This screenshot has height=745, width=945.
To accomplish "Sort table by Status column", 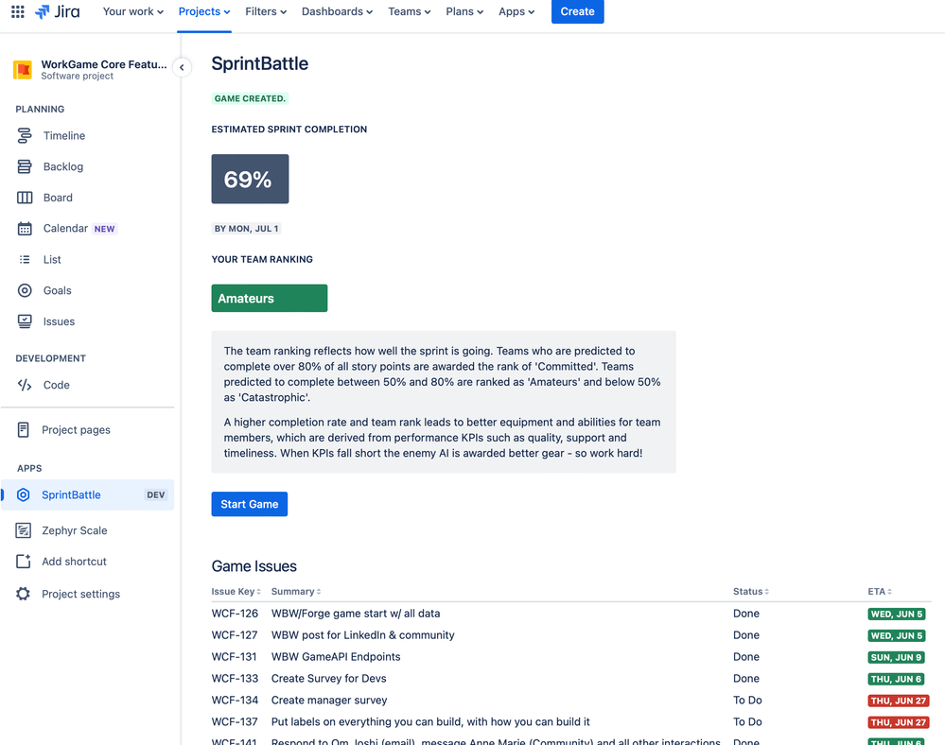I will coord(751,592).
